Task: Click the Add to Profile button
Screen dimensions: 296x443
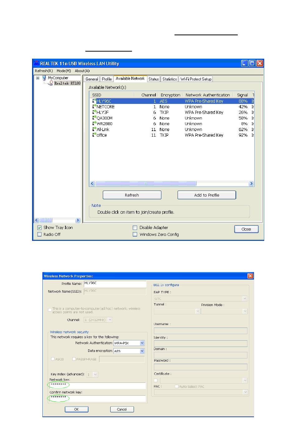Action: 207,195
